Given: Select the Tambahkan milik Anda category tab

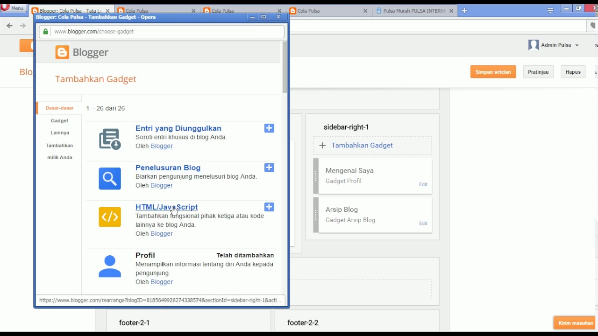Looking at the screenshot, I should (59, 152).
